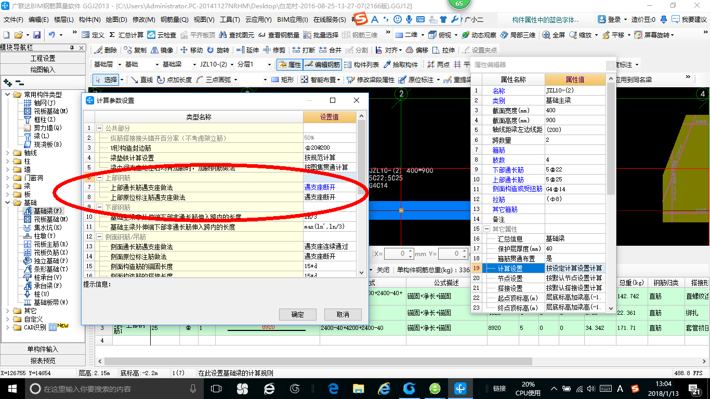Collapse the 上部钢筋 group in parameter table
The height and width of the screenshot is (399, 710).
[99, 178]
